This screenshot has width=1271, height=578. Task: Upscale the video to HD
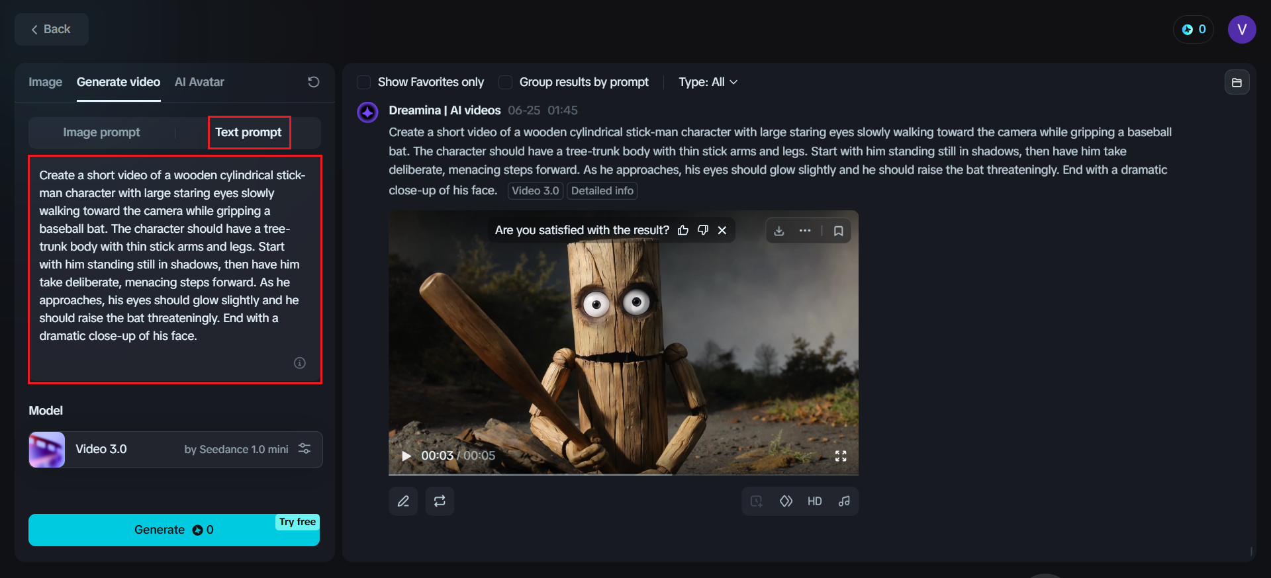815,501
